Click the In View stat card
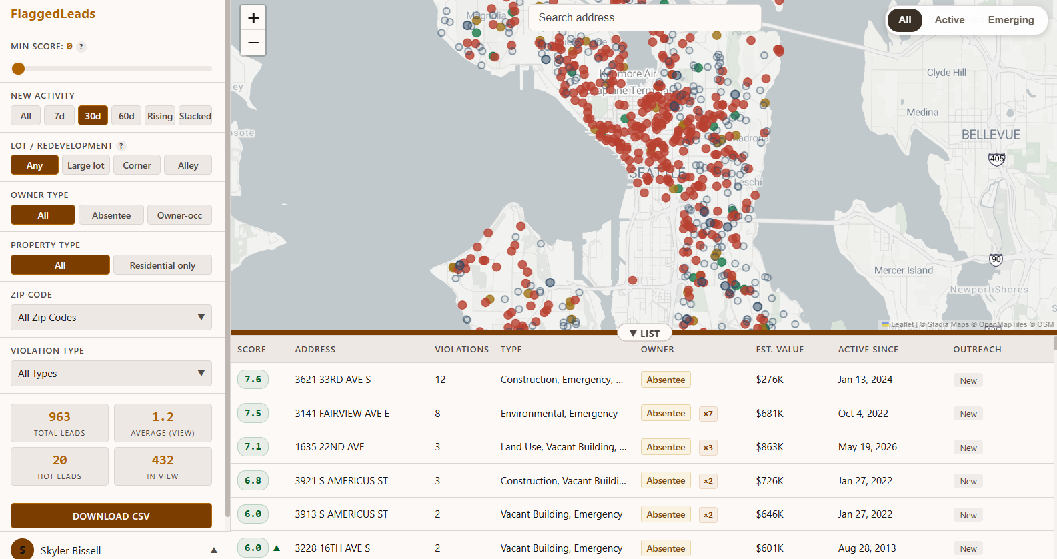 coord(163,466)
